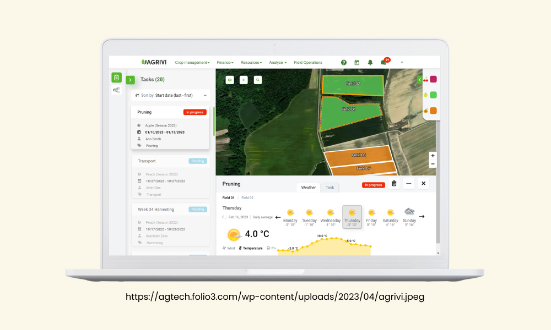Viewport: 551px width, 330px height.
Task: Collapse the Tasks panel with green arrow
Action: point(131,80)
